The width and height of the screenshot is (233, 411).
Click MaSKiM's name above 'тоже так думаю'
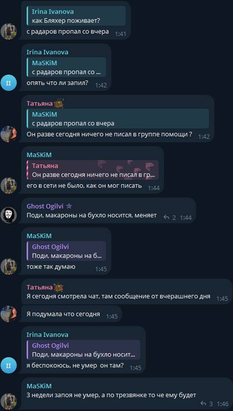(39, 236)
